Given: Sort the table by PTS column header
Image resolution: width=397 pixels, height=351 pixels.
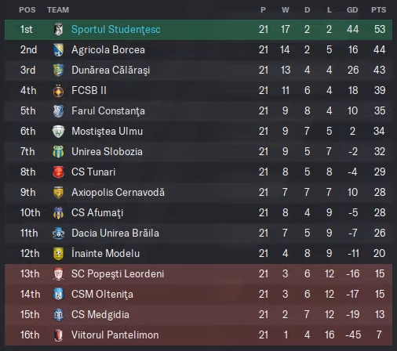Looking at the screenshot, I should (378, 10).
